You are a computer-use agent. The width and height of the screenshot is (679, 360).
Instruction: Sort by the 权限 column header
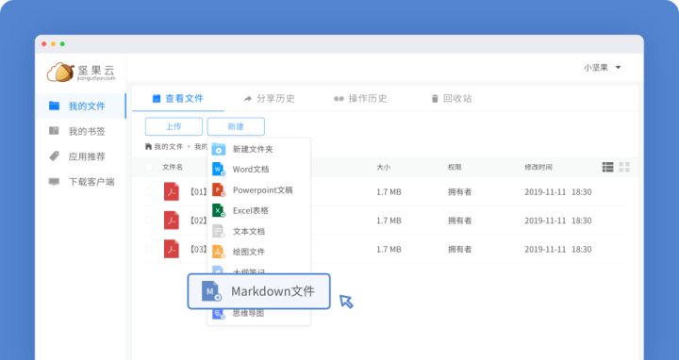pos(455,167)
